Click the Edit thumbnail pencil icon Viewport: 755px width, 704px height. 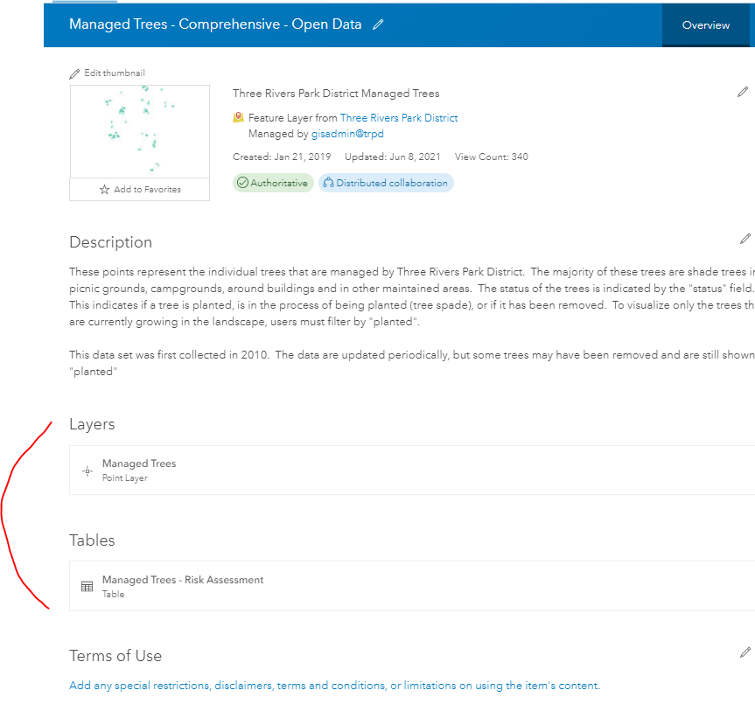coord(74,73)
